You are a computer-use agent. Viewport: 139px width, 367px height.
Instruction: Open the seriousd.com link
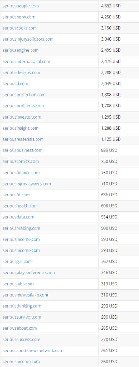[15, 84]
